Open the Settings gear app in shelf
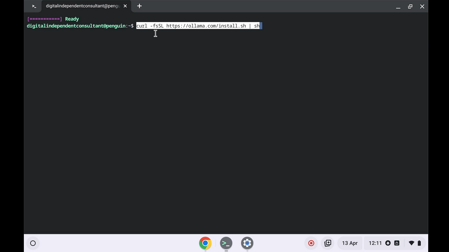Image resolution: width=449 pixels, height=252 pixels. (247, 243)
